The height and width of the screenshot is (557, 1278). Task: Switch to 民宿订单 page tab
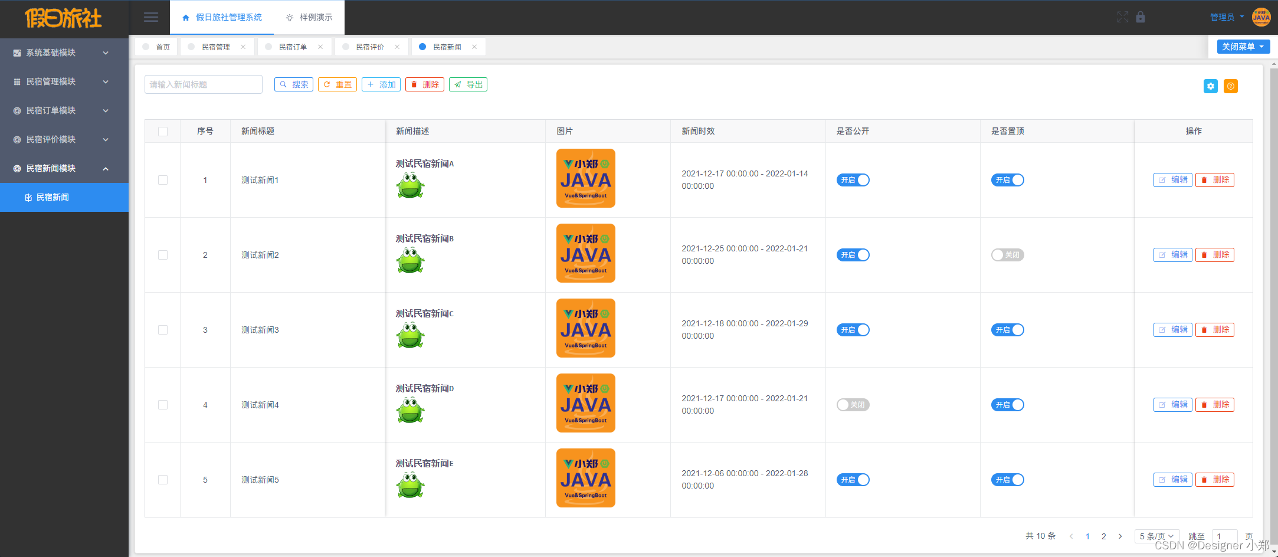tap(293, 47)
